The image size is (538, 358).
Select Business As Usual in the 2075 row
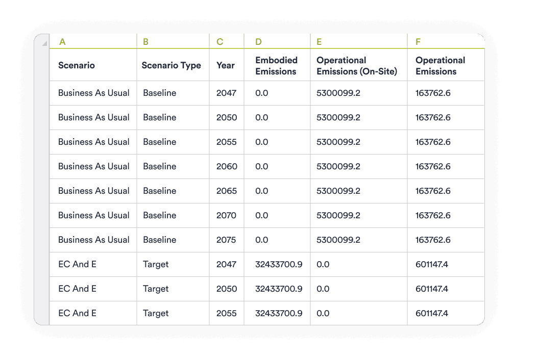[94, 240]
